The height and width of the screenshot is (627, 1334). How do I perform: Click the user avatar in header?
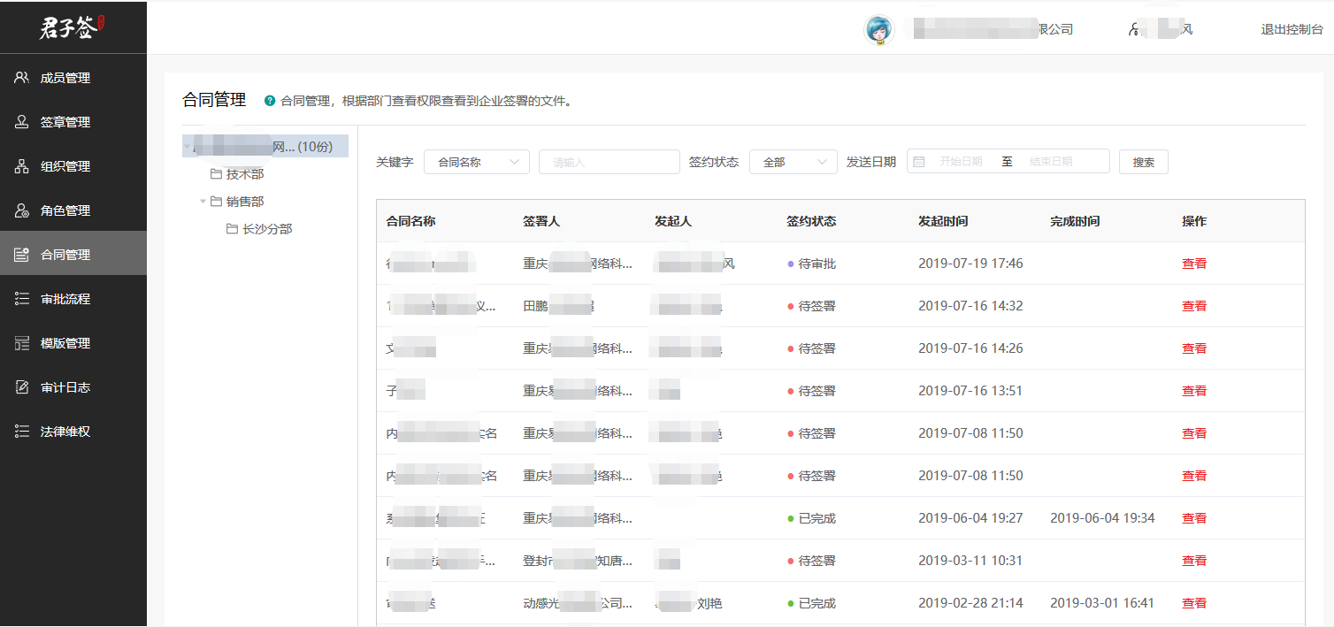coord(878,30)
